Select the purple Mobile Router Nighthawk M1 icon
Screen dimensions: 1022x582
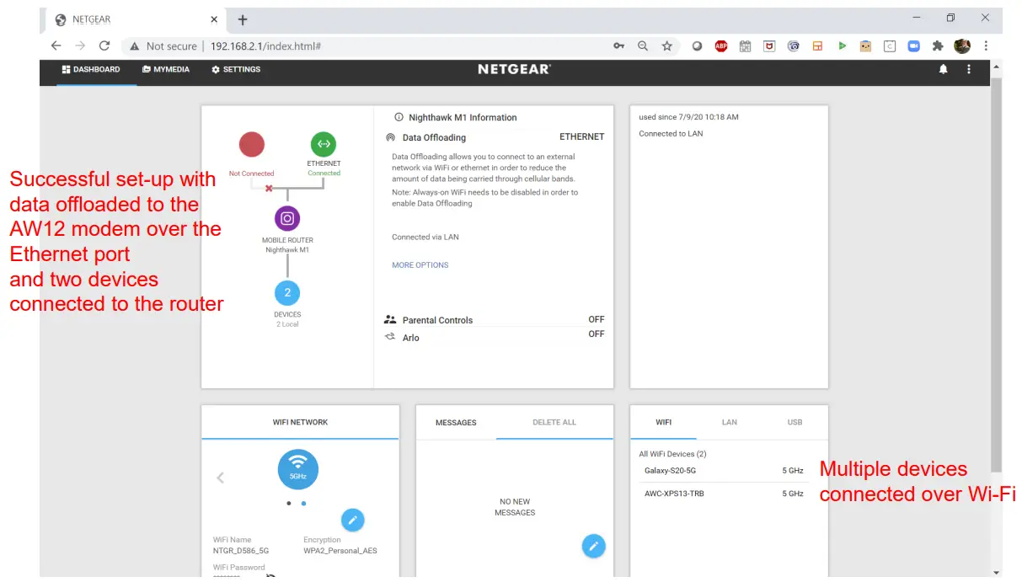pyautogui.click(x=287, y=218)
